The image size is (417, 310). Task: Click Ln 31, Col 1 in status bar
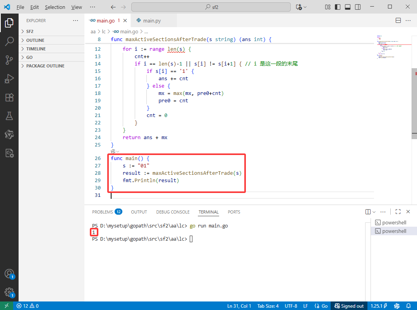tap(239, 306)
